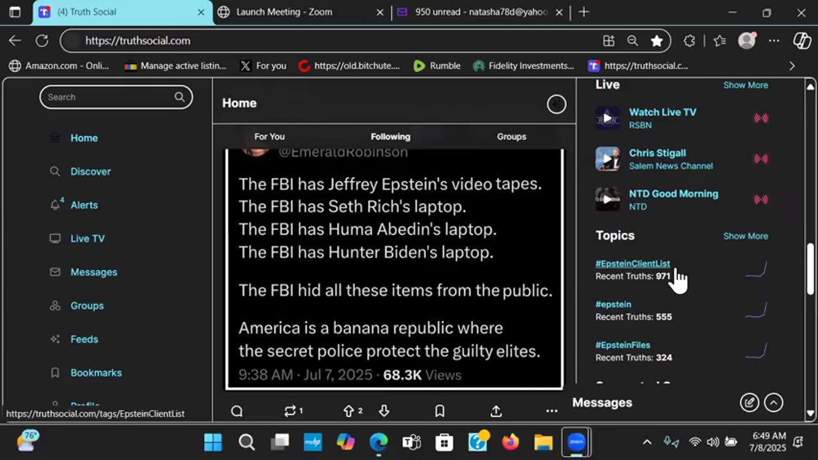This screenshot has width=818, height=460.
Task: Open the browser zoom magnifier icon
Action: coord(632,41)
